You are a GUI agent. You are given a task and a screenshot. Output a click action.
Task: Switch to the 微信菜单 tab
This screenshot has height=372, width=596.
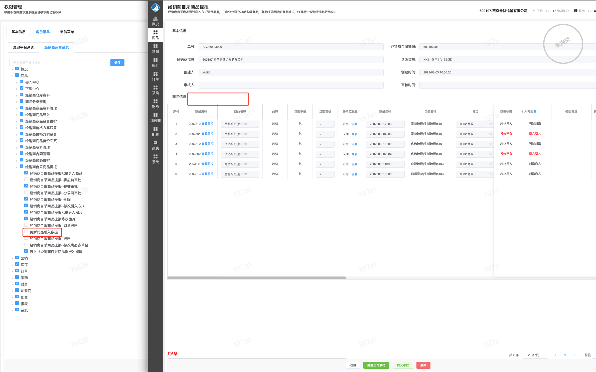pyautogui.click(x=67, y=32)
